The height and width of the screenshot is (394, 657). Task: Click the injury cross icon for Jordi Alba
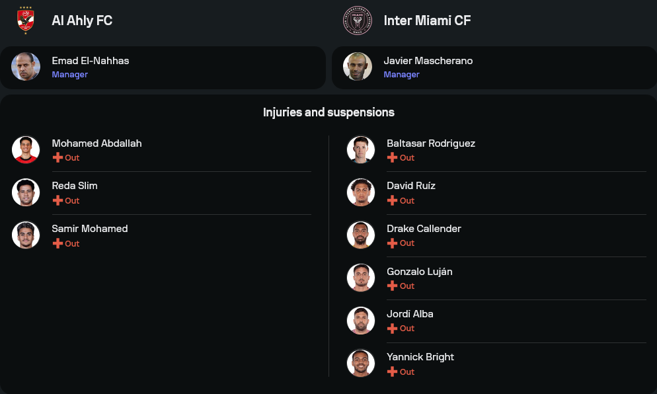click(x=393, y=329)
